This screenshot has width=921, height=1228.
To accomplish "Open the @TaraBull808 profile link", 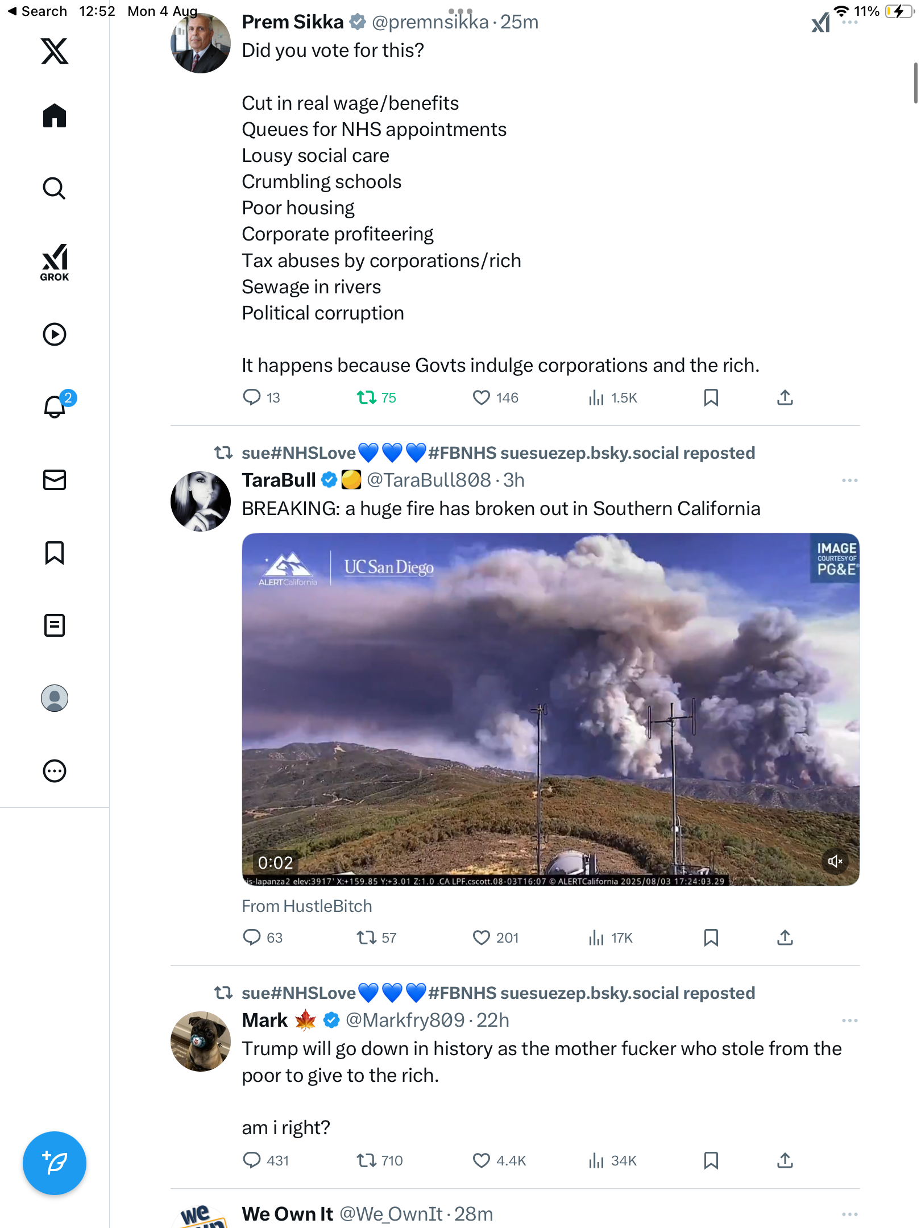I will [428, 480].
